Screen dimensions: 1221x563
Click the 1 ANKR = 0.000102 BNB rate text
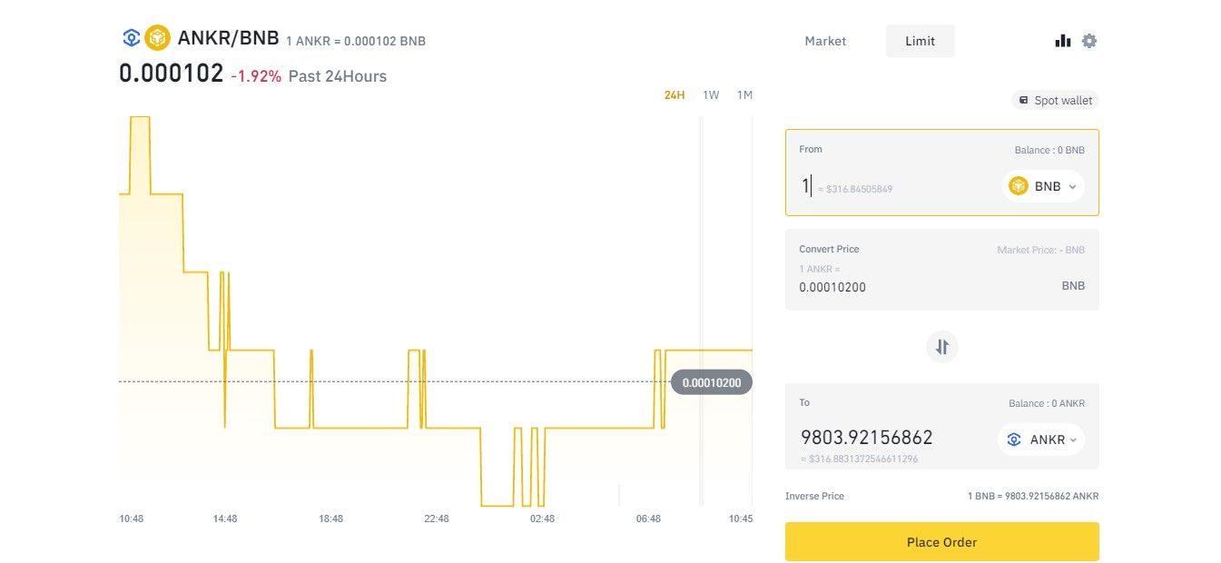click(x=356, y=41)
